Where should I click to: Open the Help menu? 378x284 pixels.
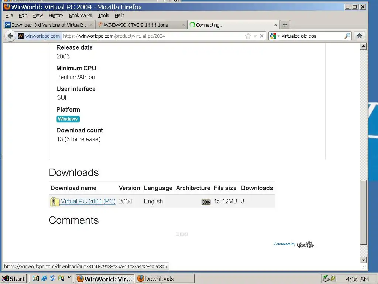click(x=119, y=16)
